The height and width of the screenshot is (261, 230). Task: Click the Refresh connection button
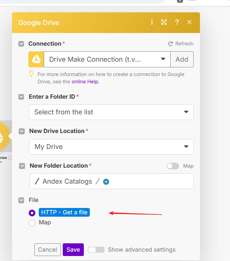(181, 44)
